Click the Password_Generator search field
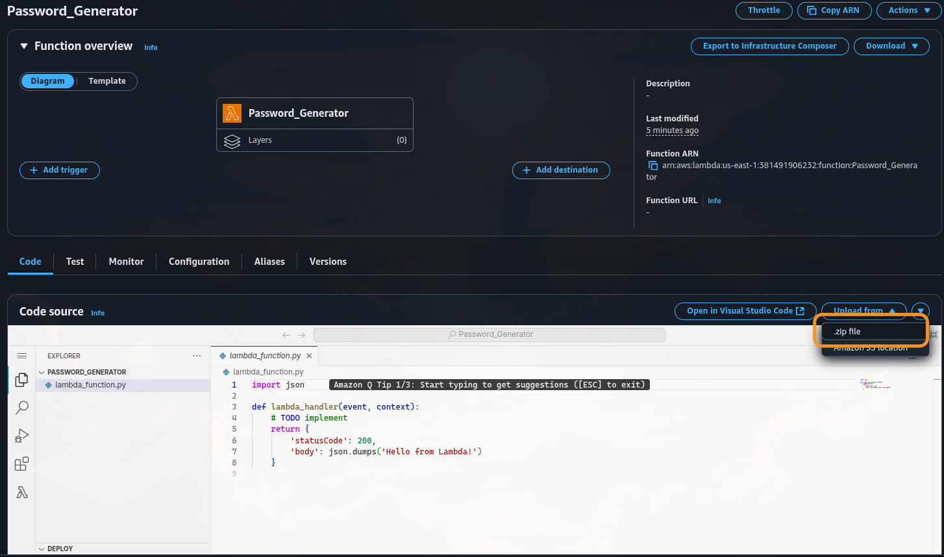 click(x=490, y=334)
